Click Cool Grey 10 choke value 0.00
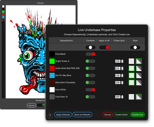This screenshot has height=127, width=154. pos(118,97)
